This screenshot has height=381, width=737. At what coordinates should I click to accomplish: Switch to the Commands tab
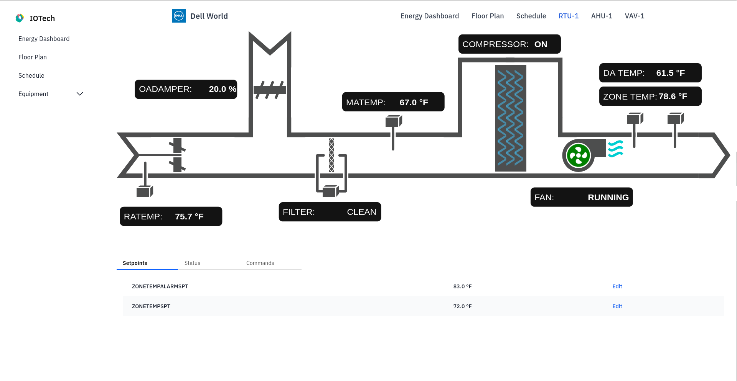270,263
